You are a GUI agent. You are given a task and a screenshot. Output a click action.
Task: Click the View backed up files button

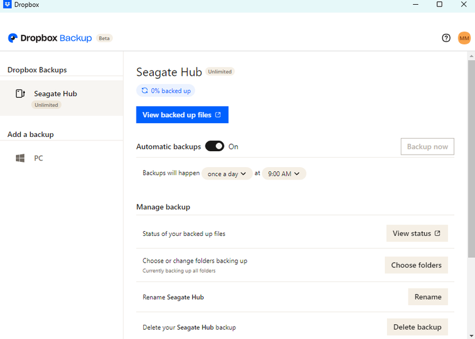182,115
